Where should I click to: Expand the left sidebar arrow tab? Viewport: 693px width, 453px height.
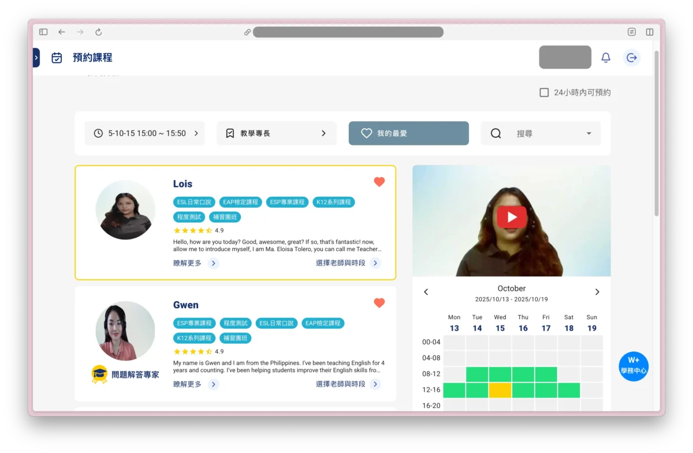(x=36, y=58)
